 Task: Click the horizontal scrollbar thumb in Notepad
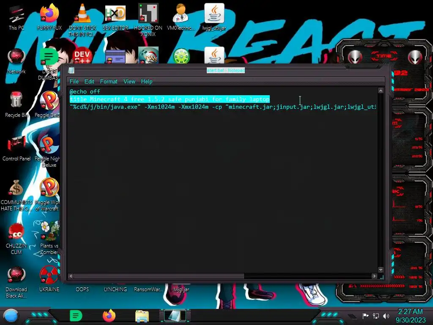pyautogui.click(x=159, y=276)
